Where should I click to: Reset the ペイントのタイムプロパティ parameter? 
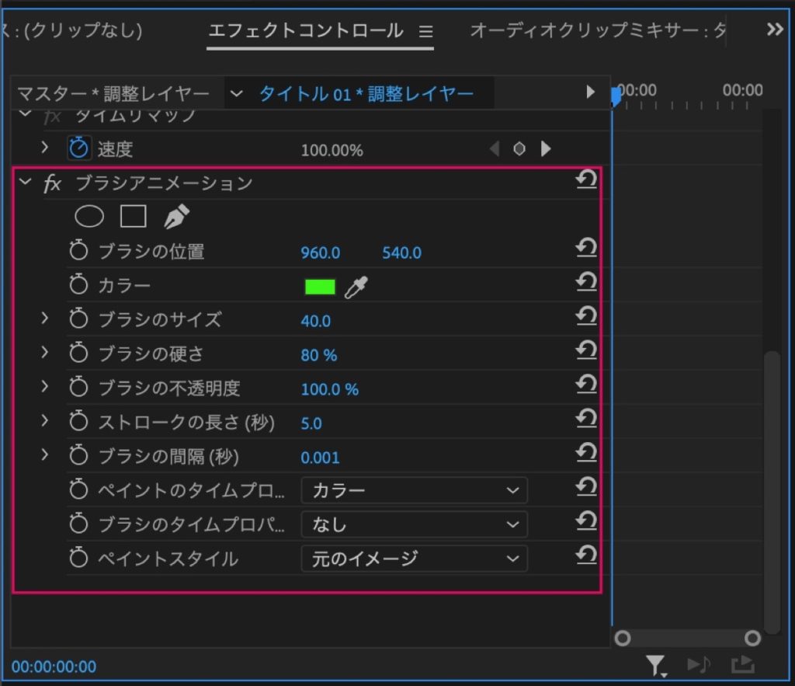point(586,486)
